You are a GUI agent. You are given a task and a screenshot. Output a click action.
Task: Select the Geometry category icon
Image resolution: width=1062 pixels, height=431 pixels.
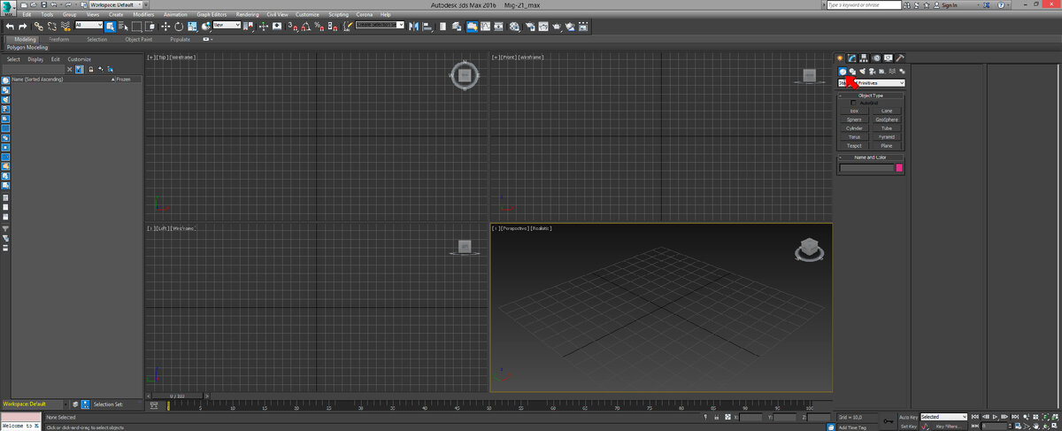click(843, 72)
